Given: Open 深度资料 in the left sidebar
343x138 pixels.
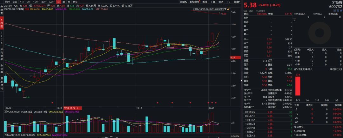Looking at the screenshot, I should [x=2, y=83].
